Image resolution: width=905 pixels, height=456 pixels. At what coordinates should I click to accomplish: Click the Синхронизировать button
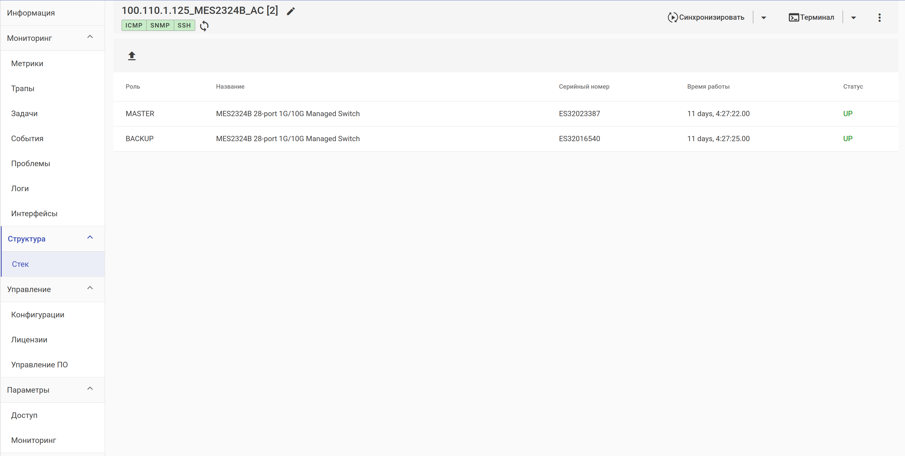[706, 17]
